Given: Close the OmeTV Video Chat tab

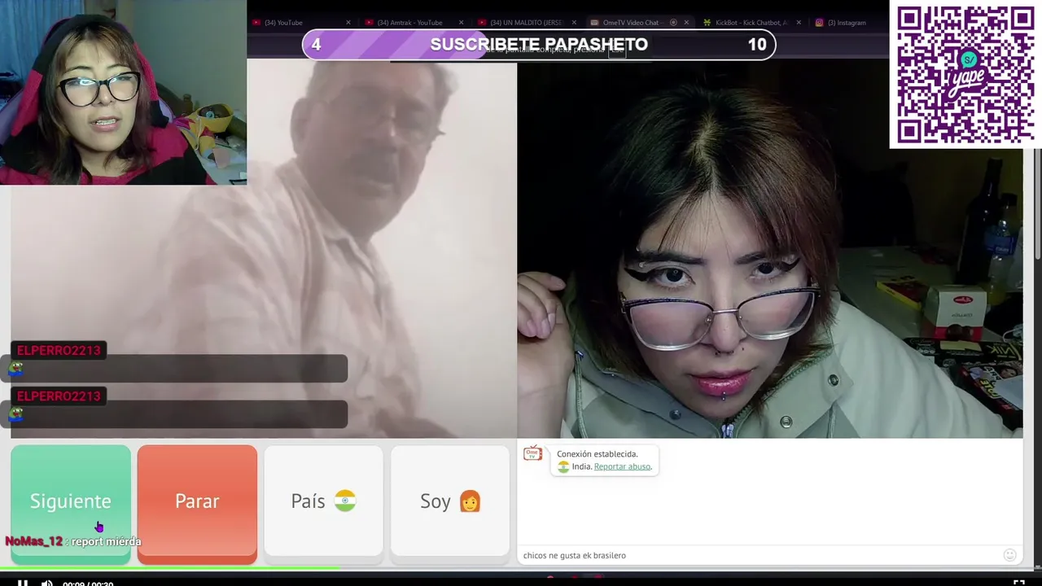Looking at the screenshot, I should (x=686, y=23).
